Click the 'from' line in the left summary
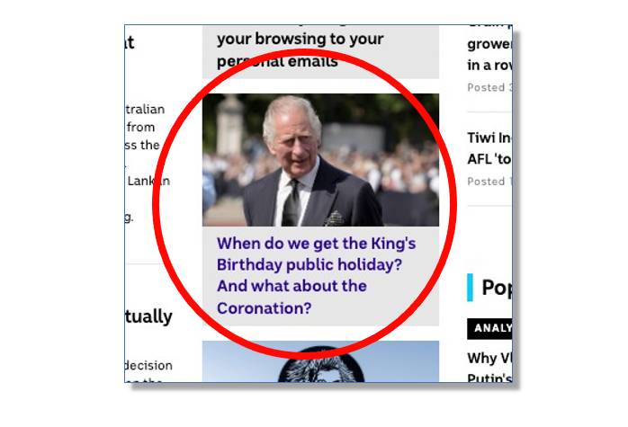This screenshot has width=628, height=427. 140,128
